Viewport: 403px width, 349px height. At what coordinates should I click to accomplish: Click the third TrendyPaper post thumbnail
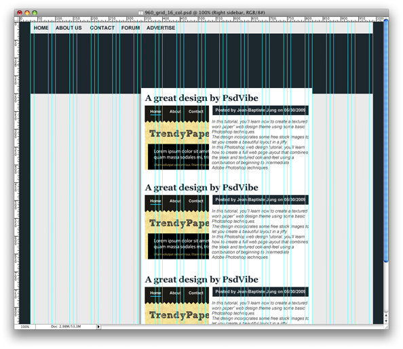(x=177, y=306)
